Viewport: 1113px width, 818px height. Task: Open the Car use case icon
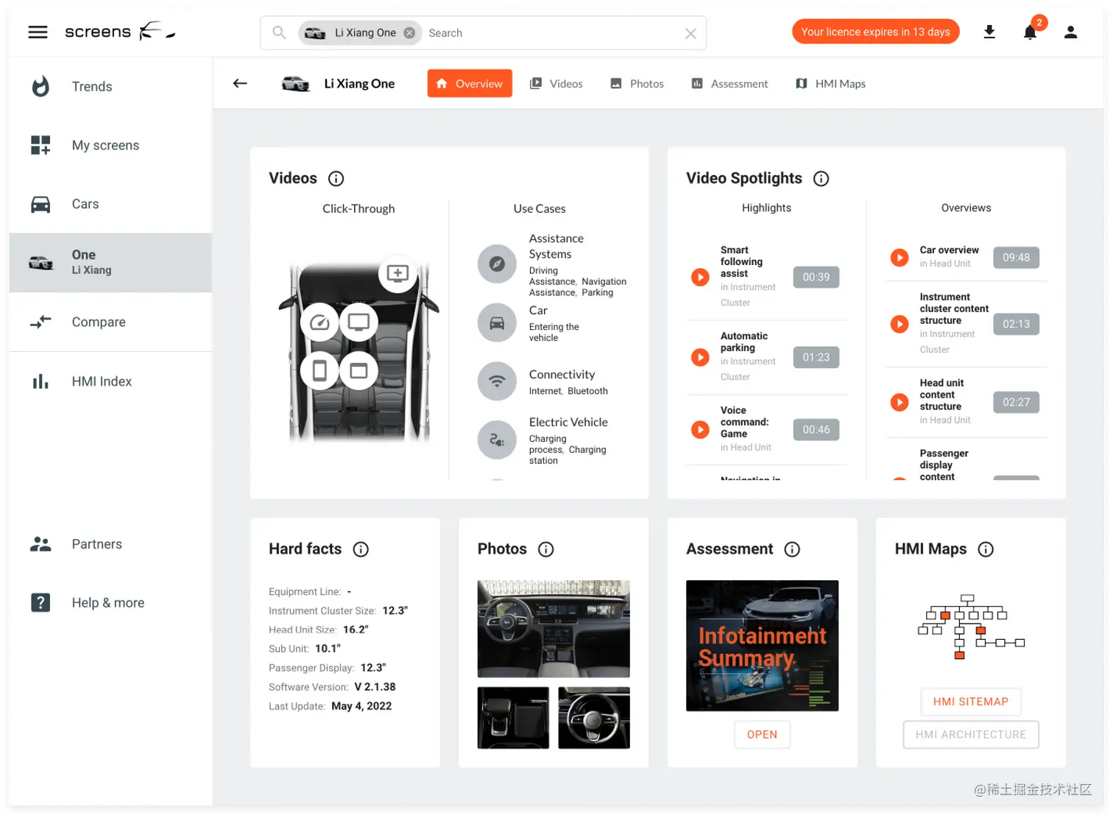point(497,322)
